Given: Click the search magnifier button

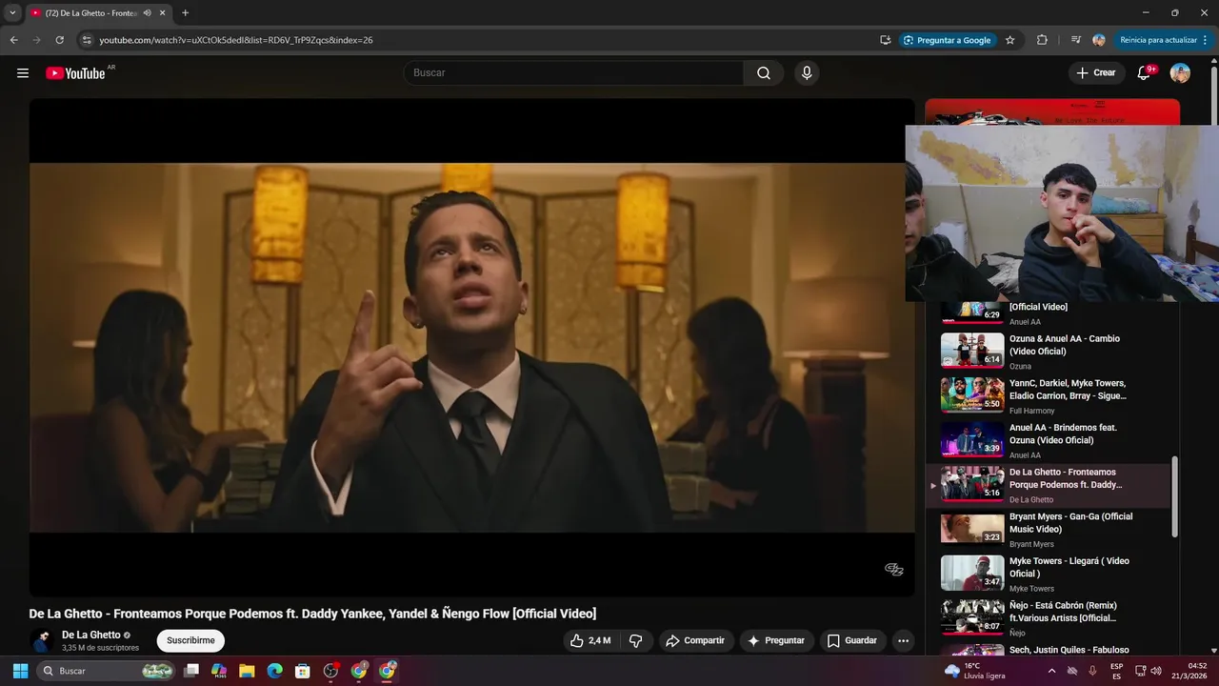Looking at the screenshot, I should pyautogui.click(x=764, y=73).
